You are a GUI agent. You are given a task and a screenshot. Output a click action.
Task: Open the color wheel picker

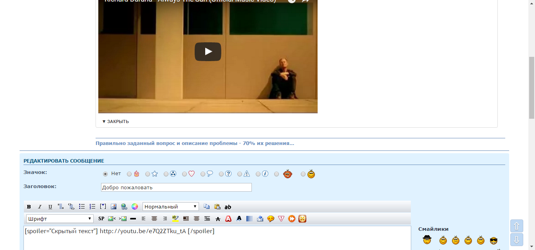coord(135,207)
